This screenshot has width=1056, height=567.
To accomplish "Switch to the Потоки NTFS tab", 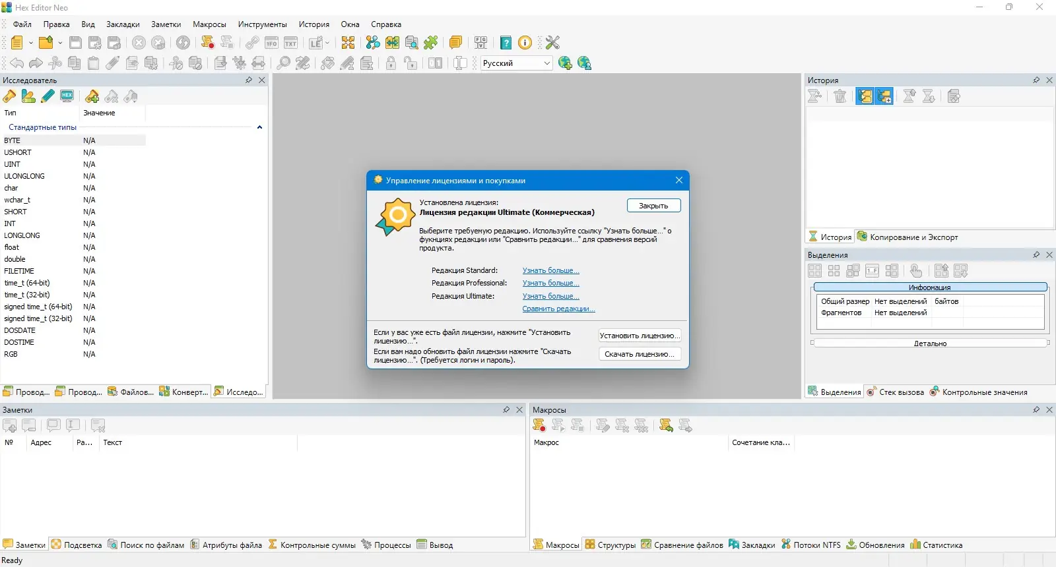I will pos(811,545).
